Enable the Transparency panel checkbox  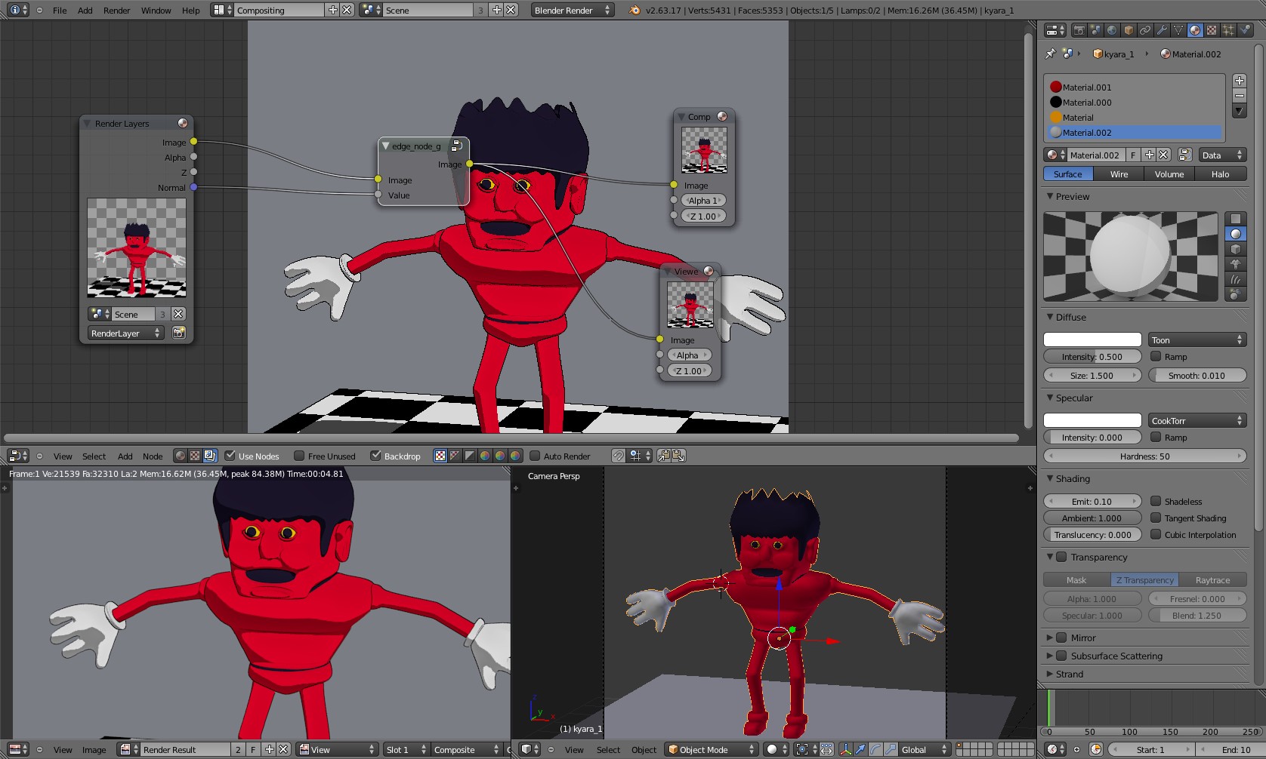coord(1061,557)
